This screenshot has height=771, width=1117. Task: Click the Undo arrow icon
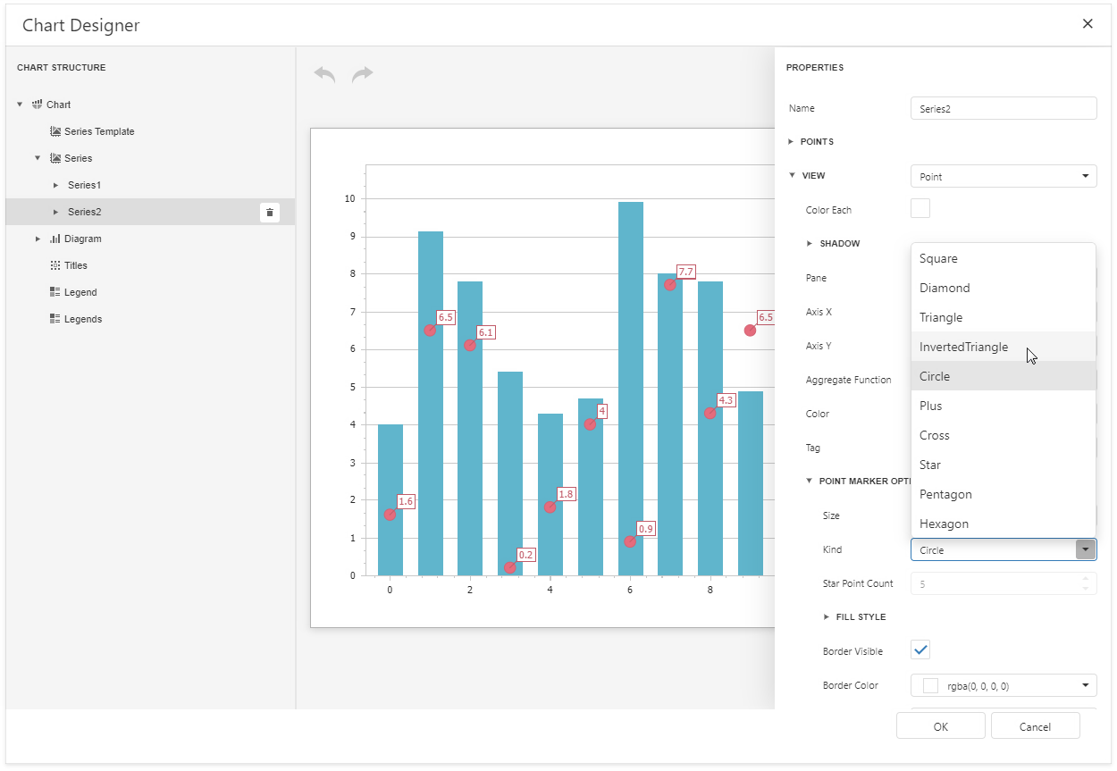pos(323,74)
